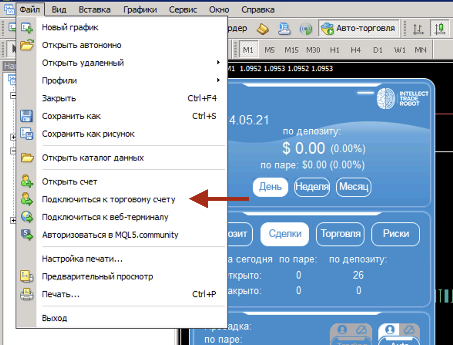This screenshot has width=453, height=345.
Task: Click the Открыть каталог данных folder icon
Action: pyautogui.click(x=27, y=158)
